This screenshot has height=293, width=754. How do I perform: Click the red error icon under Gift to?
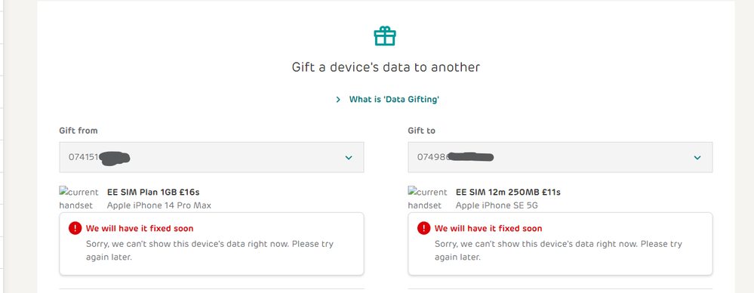point(423,228)
